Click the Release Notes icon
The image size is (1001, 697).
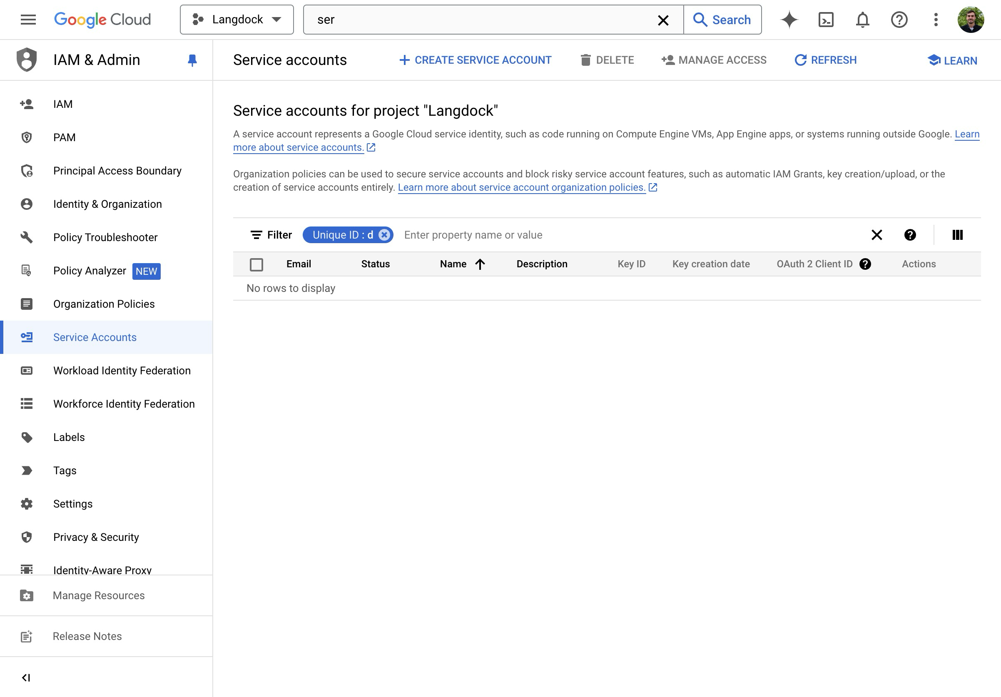27,636
